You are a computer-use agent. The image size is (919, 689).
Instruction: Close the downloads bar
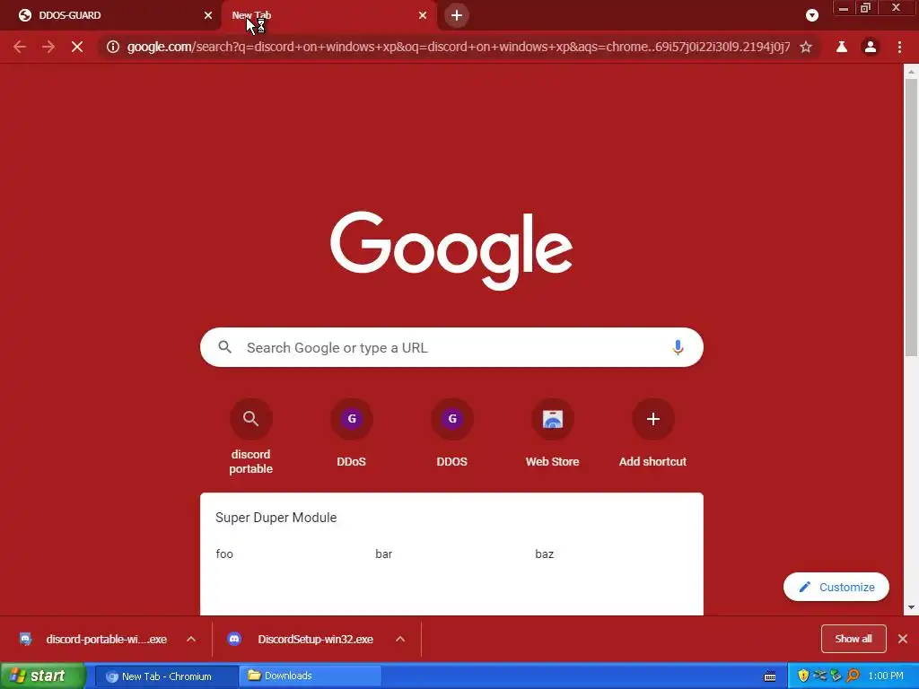pos(903,639)
